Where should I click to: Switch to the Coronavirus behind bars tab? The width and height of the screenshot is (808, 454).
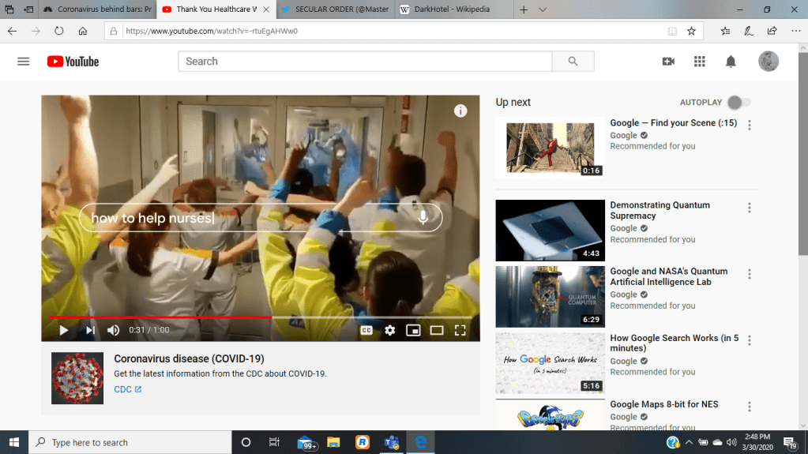click(x=95, y=9)
